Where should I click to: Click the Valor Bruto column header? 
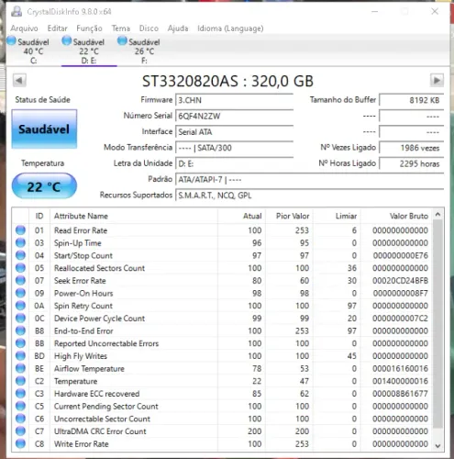[x=396, y=216]
